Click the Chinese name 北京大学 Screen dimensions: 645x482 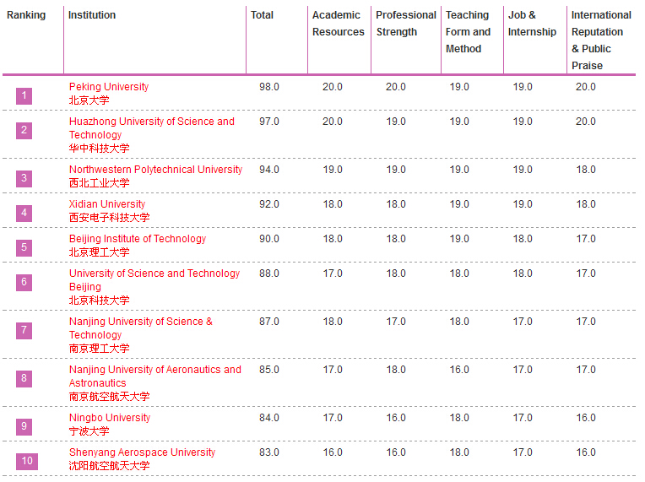pyautogui.click(x=89, y=100)
